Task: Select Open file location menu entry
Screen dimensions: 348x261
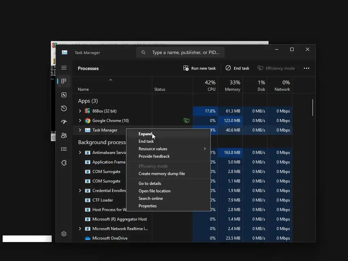Action: pyautogui.click(x=168, y=191)
